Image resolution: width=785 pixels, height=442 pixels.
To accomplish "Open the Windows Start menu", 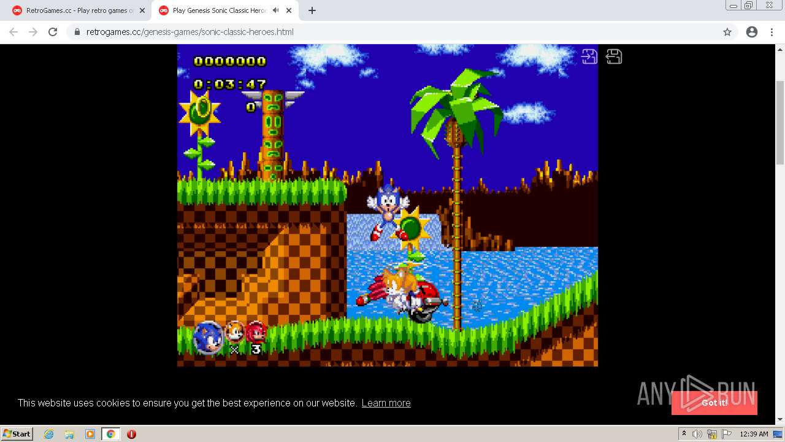I will point(17,434).
